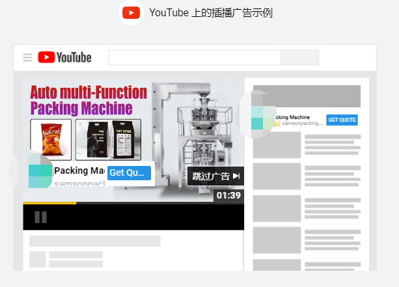
Task: Click the 'Auto multi-Function Packing Machine' headline
Action: (89, 100)
